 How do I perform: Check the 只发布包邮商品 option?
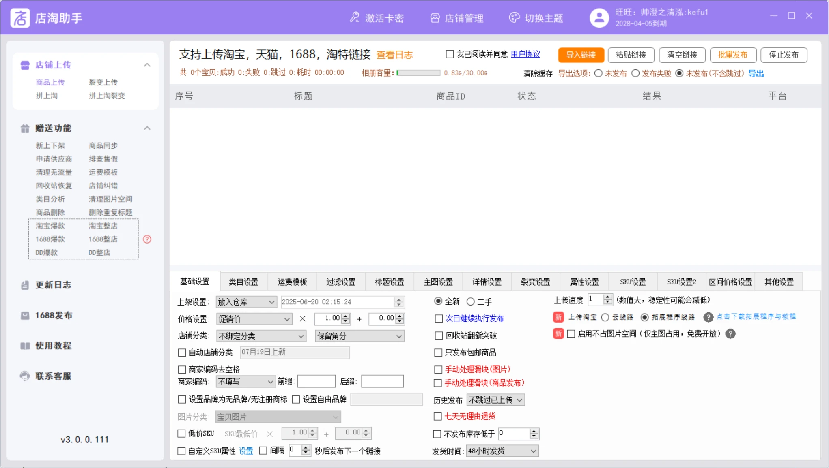[x=438, y=353]
